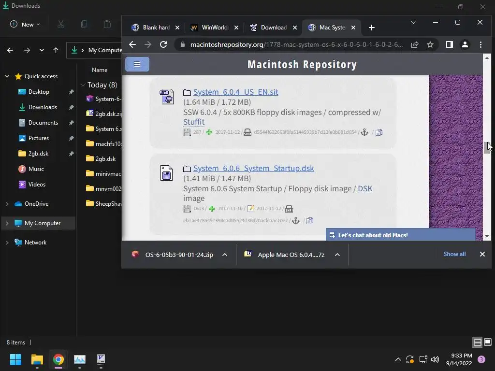495x371 pixels.
Task: Click SHA1 icon in System 6.0.6 entry
Action: click(289, 209)
